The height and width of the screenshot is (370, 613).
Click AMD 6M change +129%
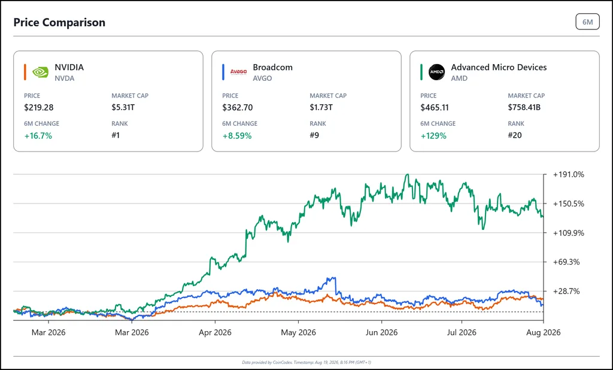point(433,136)
